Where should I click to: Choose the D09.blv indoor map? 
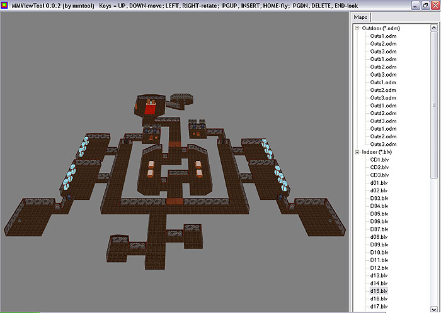pyautogui.click(x=379, y=244)
